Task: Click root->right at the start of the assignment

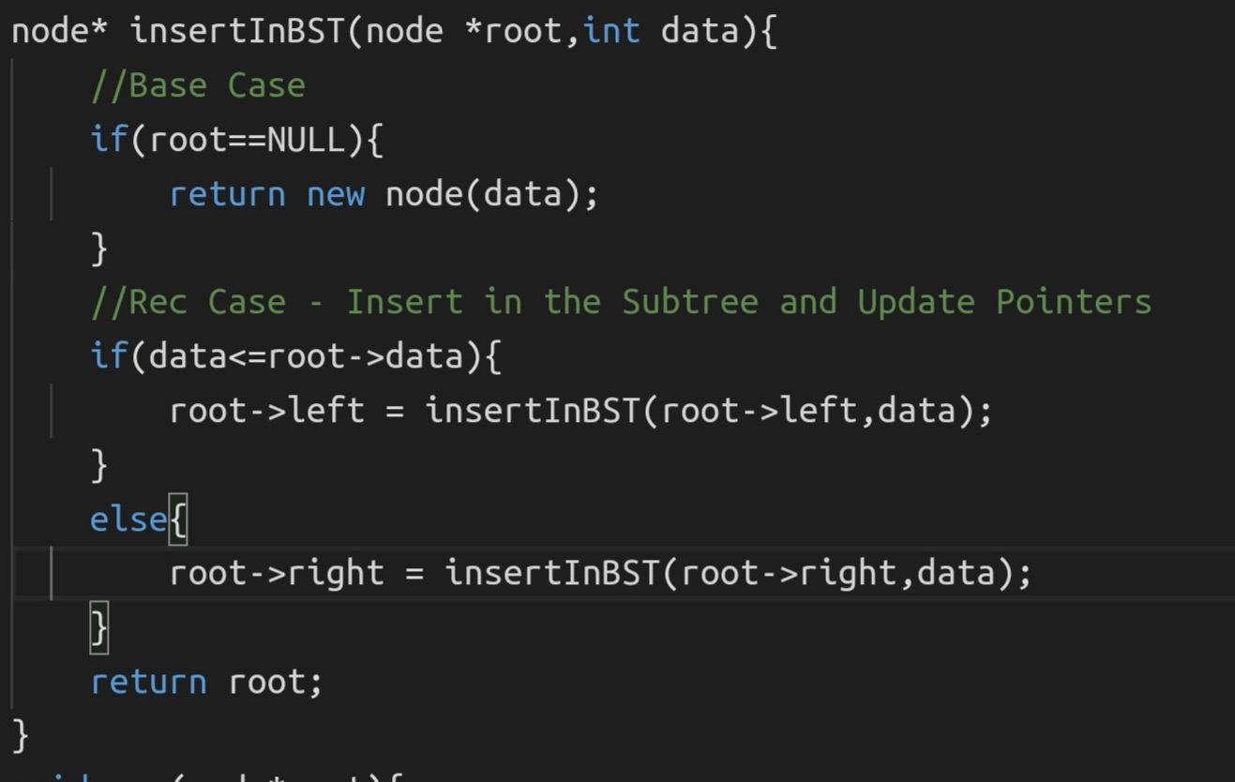Action: pyautogui.click(x=277, y=573)
